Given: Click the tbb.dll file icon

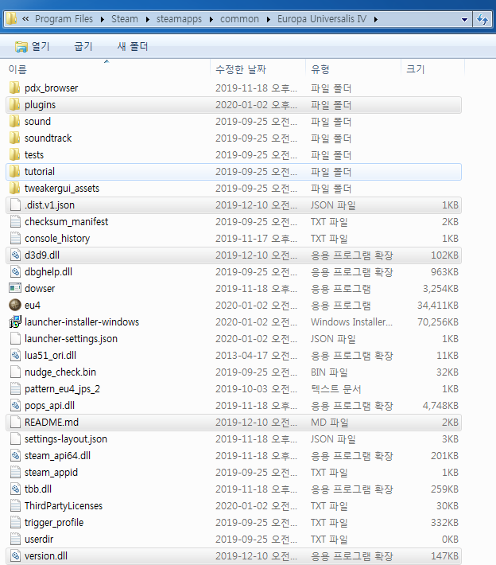Looking at the screenshot, I should tap(15, 489).
